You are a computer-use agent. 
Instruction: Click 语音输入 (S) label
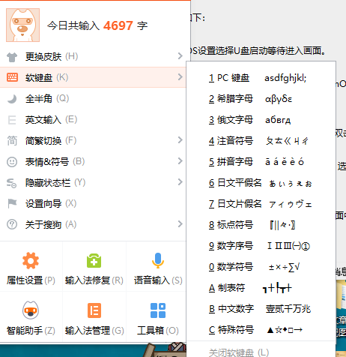[158, 280]
